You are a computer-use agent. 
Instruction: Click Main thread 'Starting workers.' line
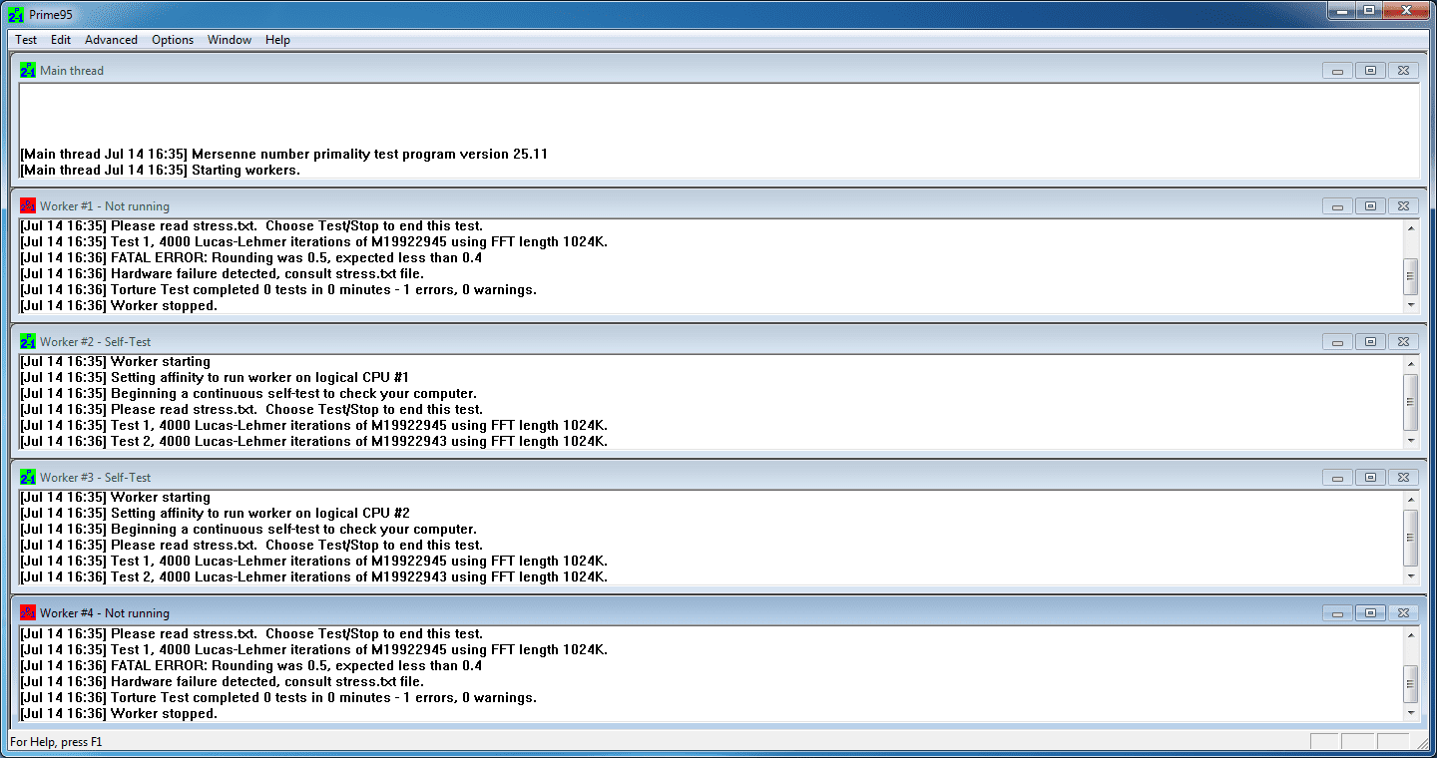(x=161, y=171)
